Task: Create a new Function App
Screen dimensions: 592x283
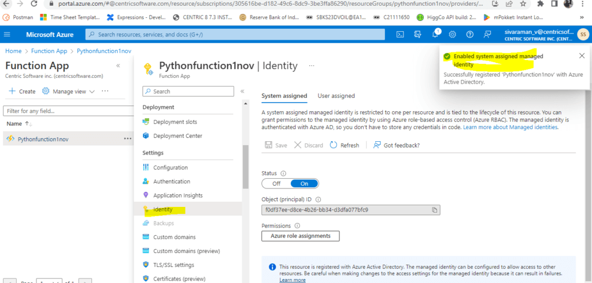Action: click(22, 91)
